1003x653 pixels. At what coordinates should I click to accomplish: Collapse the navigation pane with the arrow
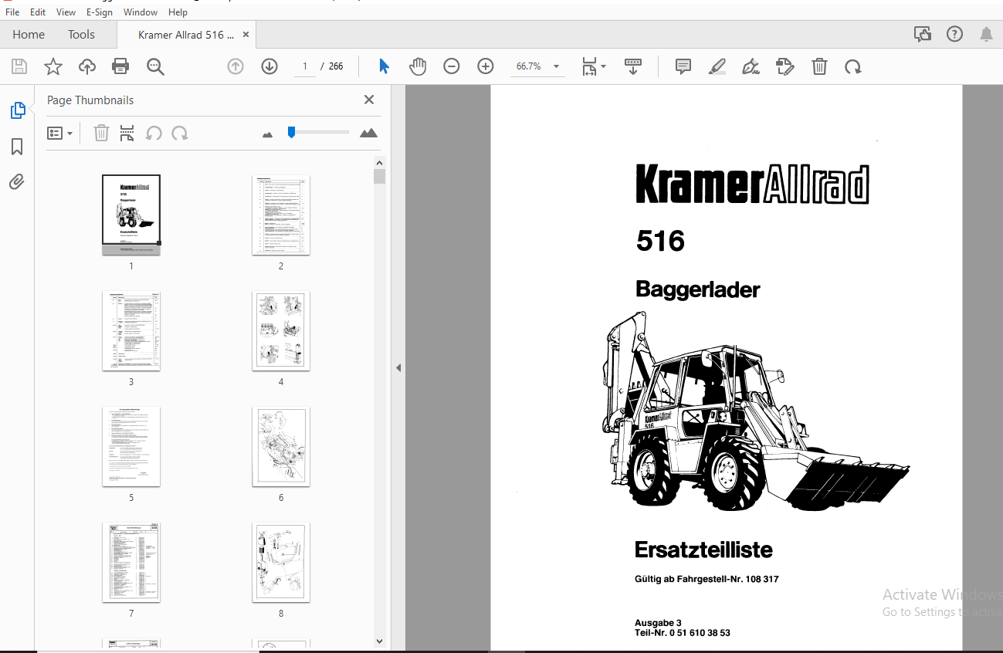tap(398, 368)
